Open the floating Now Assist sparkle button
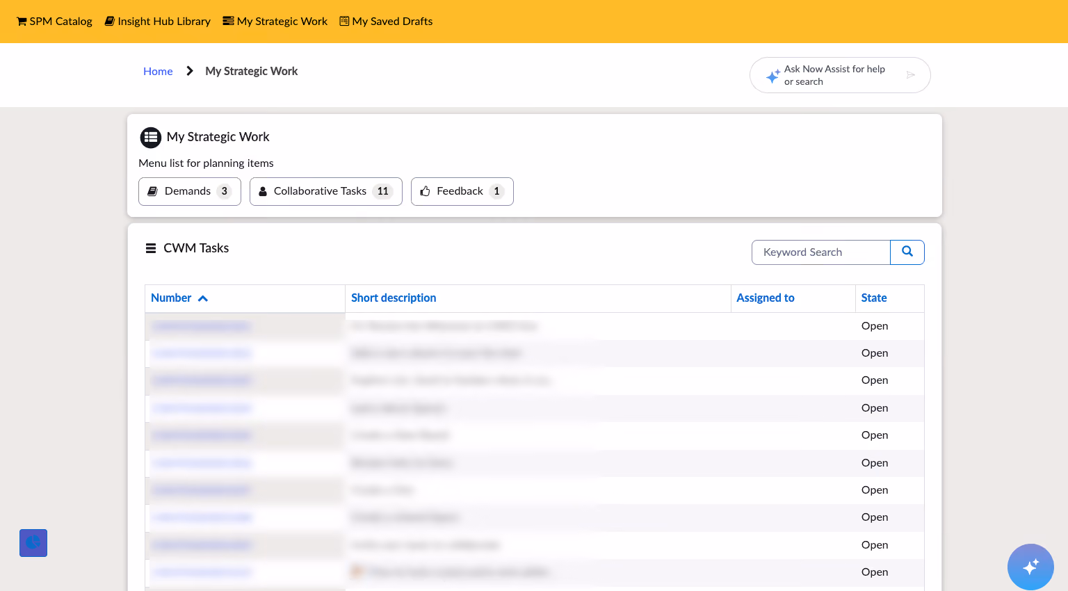Image resolution: width=1068 pixels, height=591 pixels. tap(1030, 567)
